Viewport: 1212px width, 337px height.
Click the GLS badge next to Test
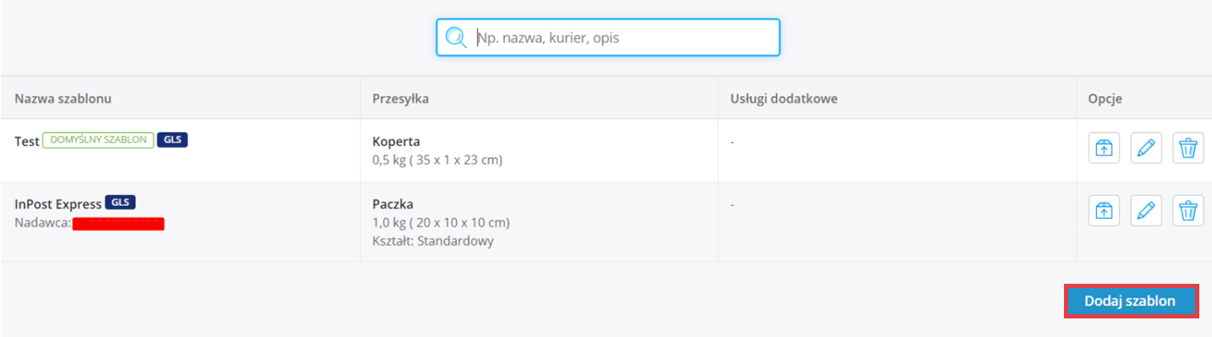pos(173,139)
